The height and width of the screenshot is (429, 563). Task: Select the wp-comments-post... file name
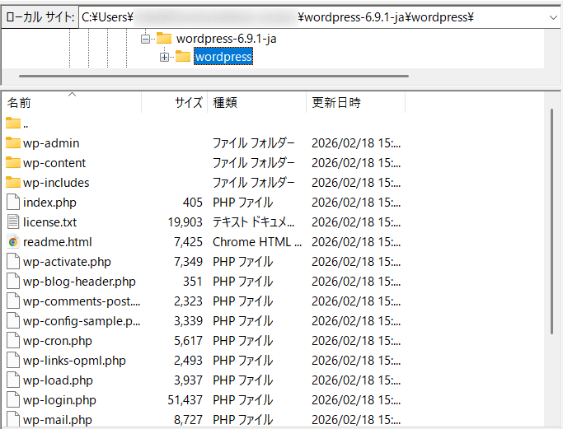pos(82,301)
